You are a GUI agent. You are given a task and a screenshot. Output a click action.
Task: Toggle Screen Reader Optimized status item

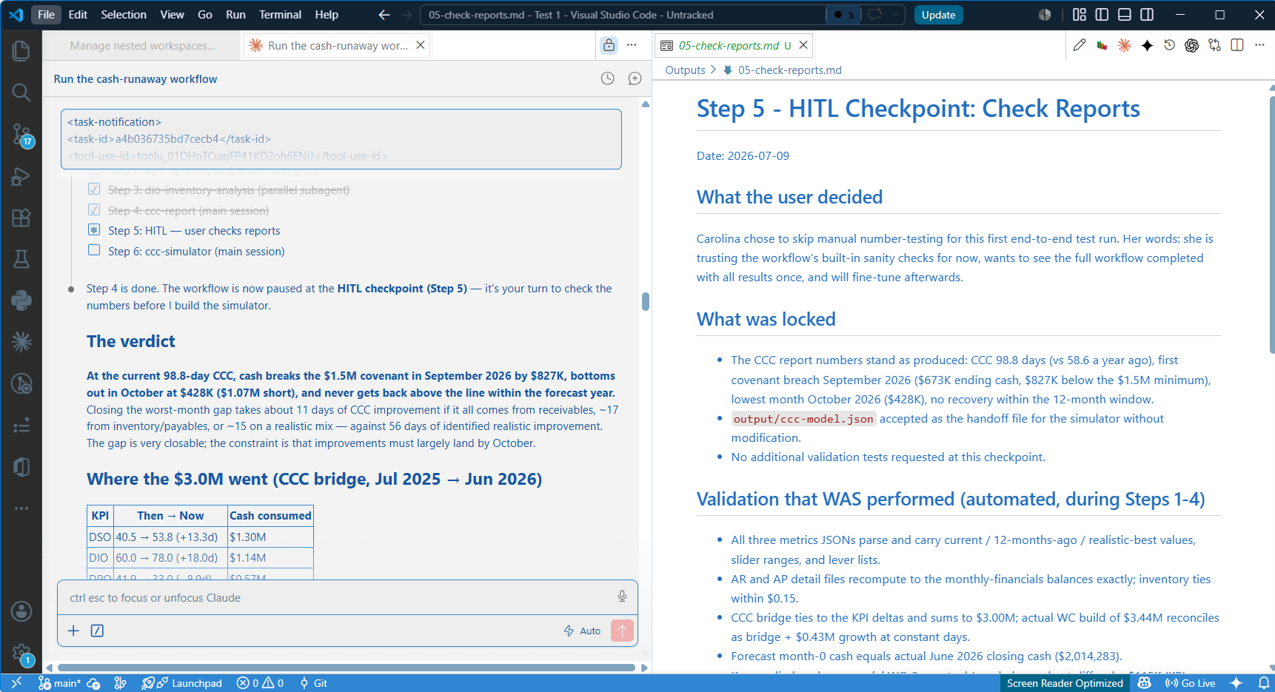pyautogui.click(x=1065, y=683)
